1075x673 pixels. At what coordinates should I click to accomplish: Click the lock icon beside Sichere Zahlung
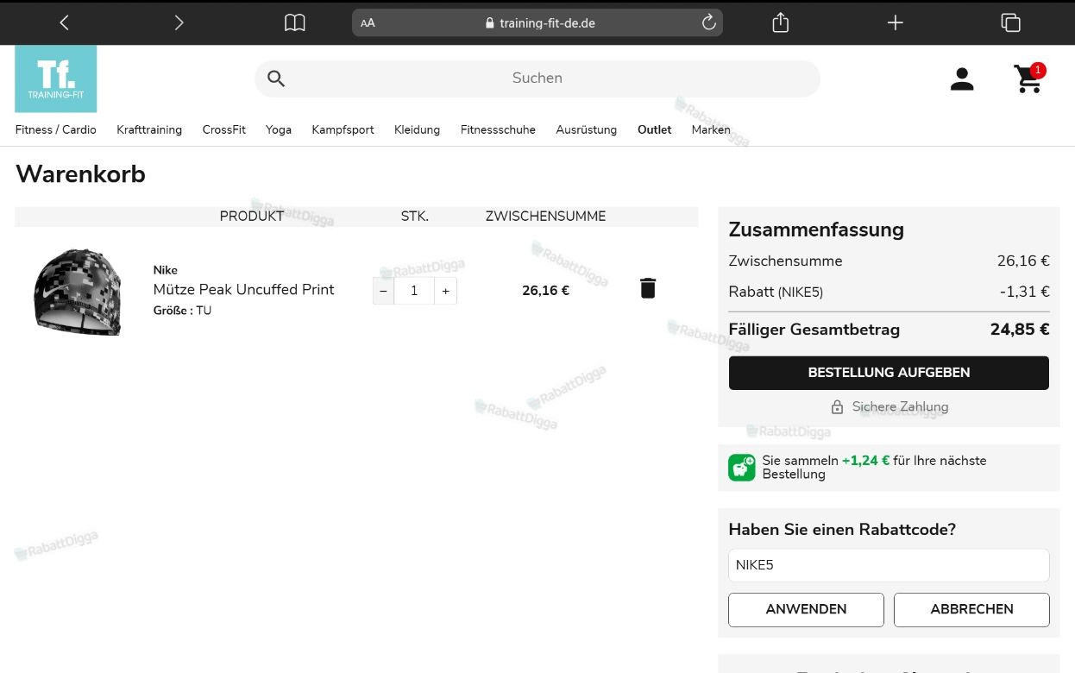click(837, 407)
